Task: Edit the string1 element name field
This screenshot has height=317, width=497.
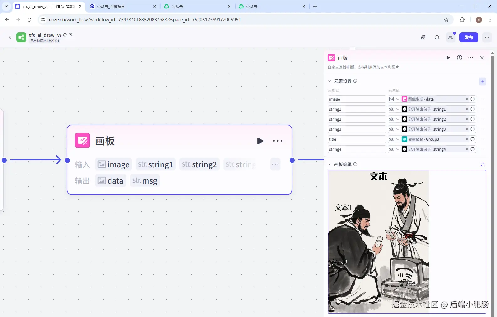Action: [357, 109]
